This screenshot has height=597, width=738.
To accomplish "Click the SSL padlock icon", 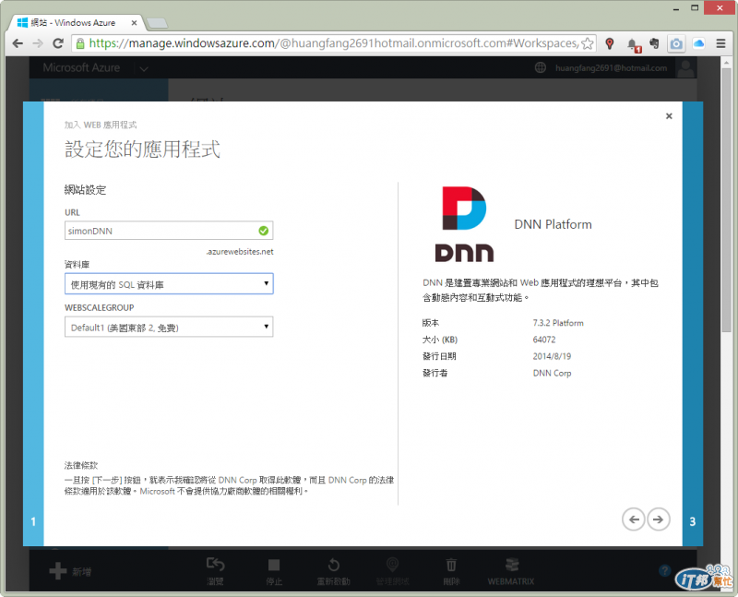I will (80, 43).
